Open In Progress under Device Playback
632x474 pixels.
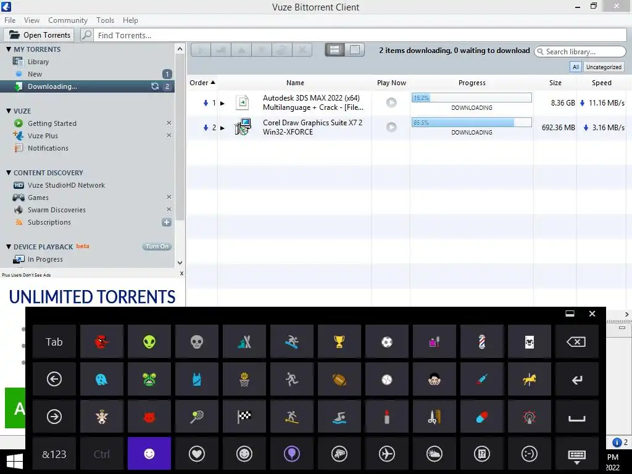44,259
